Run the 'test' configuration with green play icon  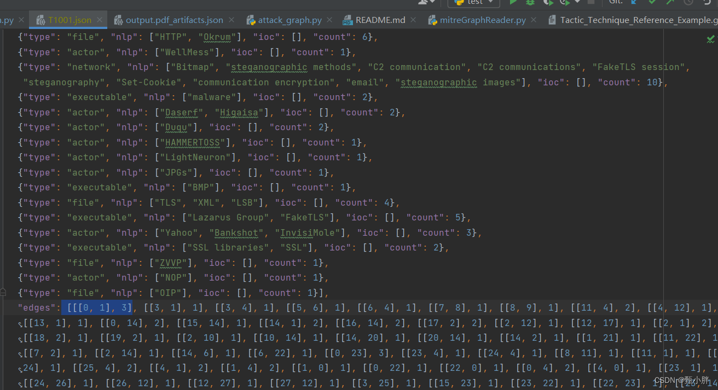513,2
